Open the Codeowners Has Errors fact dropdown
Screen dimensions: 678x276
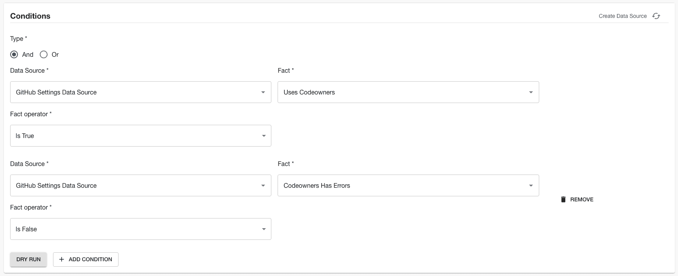click(408, 185)
